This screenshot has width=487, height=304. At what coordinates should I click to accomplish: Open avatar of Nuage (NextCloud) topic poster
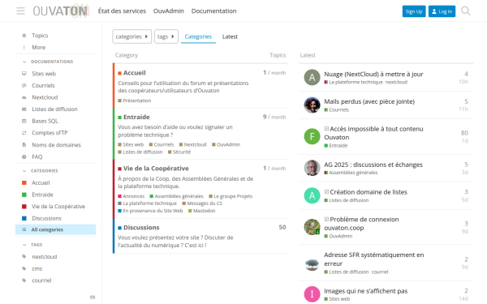(x=312, y=77)
